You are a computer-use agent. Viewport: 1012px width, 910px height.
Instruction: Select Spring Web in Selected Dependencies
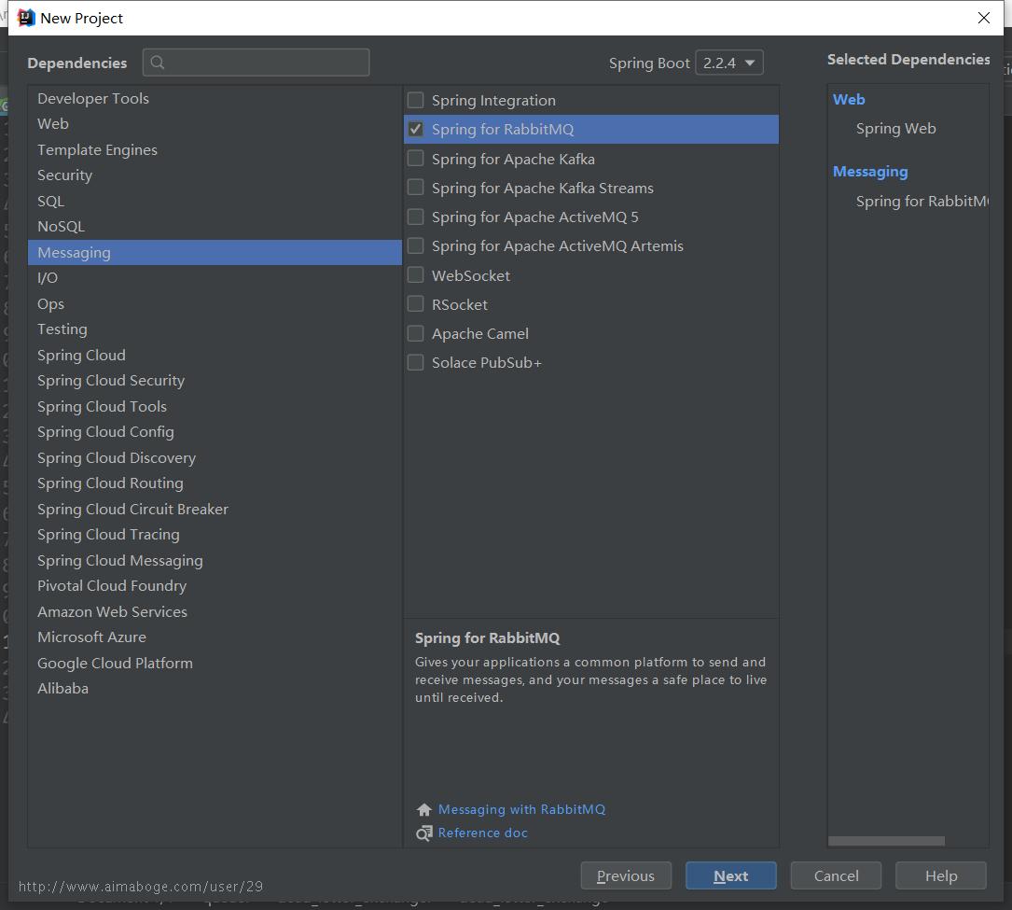pos(895,129)
